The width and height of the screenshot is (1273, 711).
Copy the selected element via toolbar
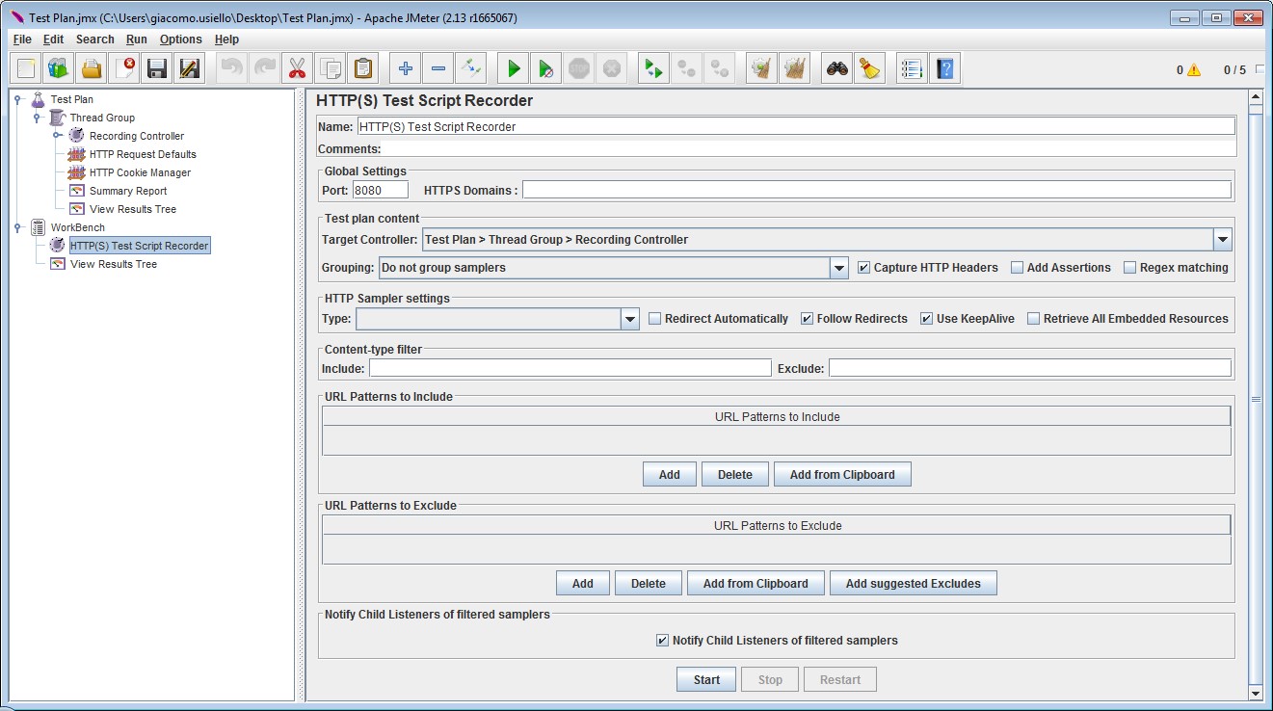click(x=331, y=68)
